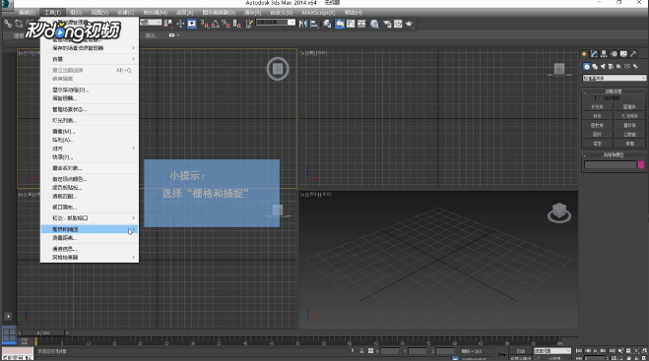649x361 pixels.
Task: Open the Layer Manager toolbar icon
Action: click(327, 24)
